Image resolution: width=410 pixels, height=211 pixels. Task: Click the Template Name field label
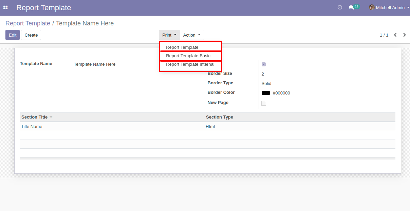click(36, 64)
